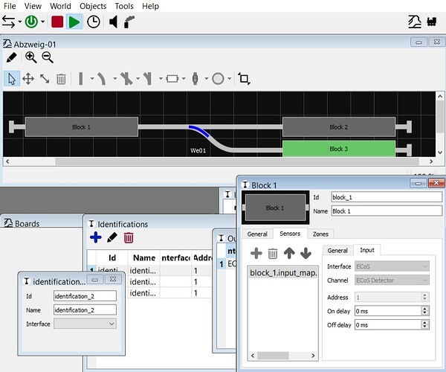The height and width of the screenshot is (372, 446).
Task: Switch to General tab in Block 1 window
Action: [x=257, y=234]
